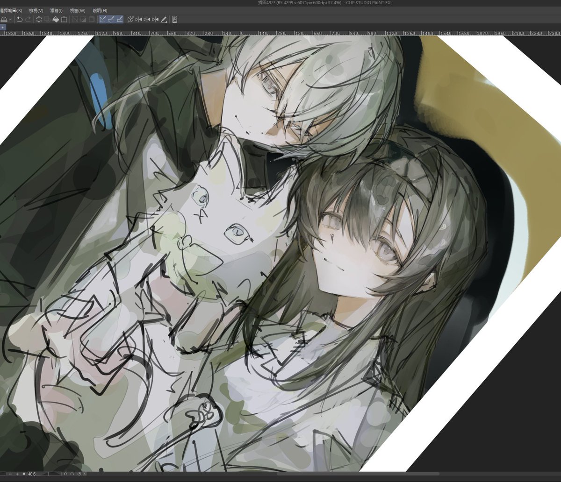Screen dimensions: 561x482
Task: Click the horizontal canvas scrollbar
Action: 358,474
